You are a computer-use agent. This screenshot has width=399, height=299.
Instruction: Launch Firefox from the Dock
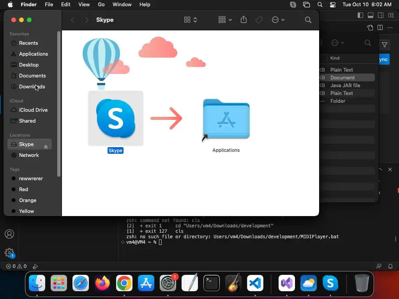[x=102, y=283]
